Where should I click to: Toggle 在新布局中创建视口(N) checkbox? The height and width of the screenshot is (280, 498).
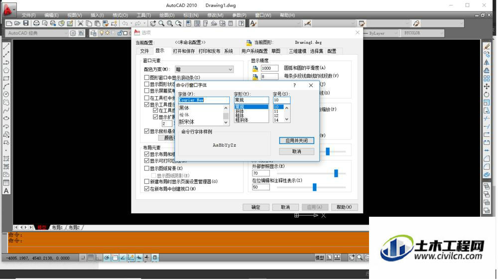pos(146,189)
